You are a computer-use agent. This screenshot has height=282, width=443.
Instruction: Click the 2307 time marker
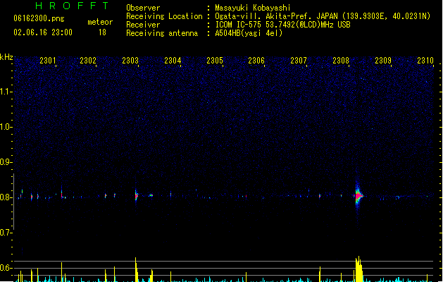[299, 61]
